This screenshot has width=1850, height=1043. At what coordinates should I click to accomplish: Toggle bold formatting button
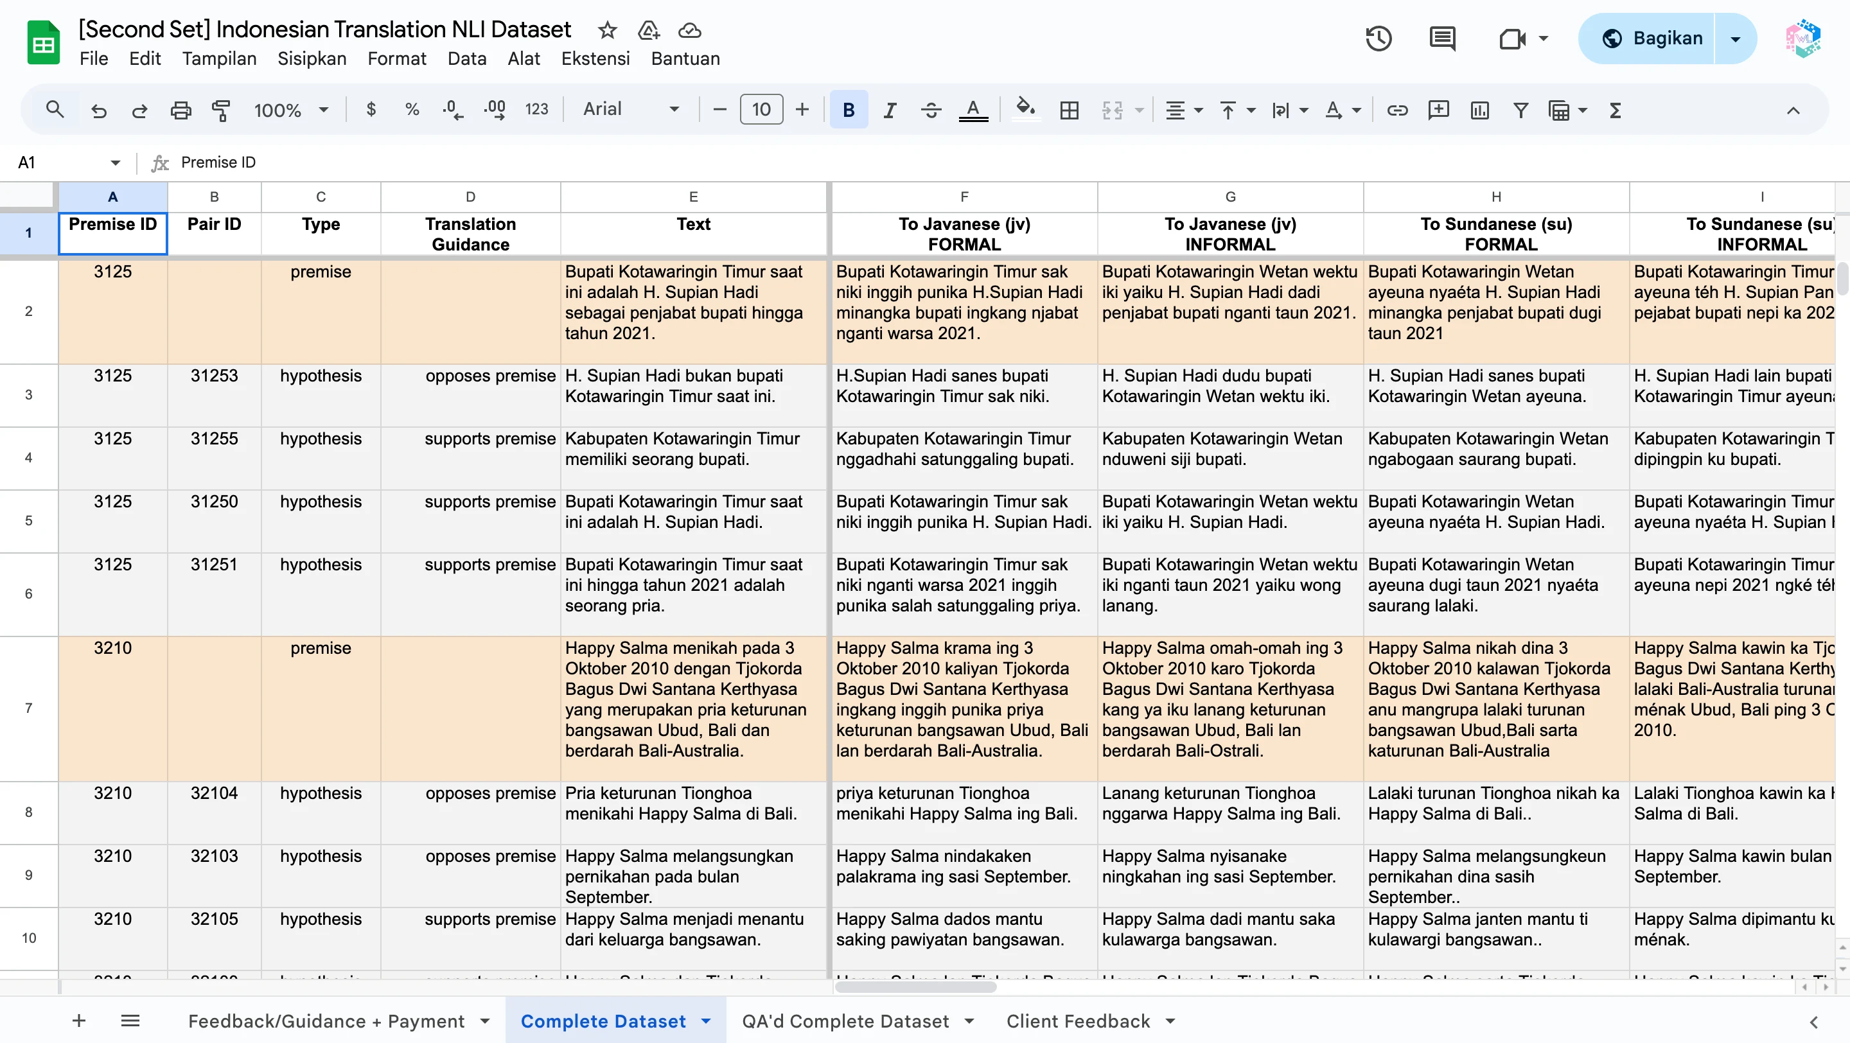tap(848, 110)
